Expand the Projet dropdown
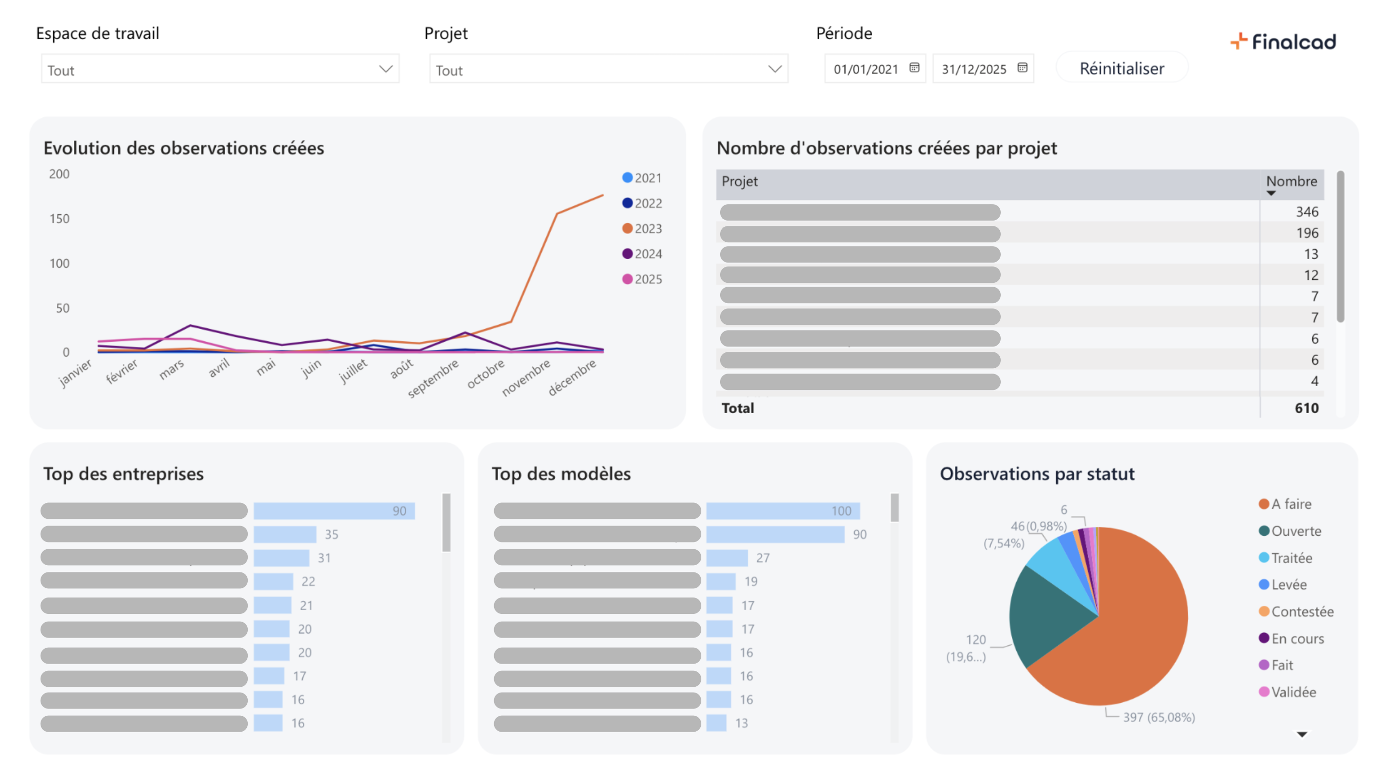Screen dimensions: 1391x778 coord(608,69)
